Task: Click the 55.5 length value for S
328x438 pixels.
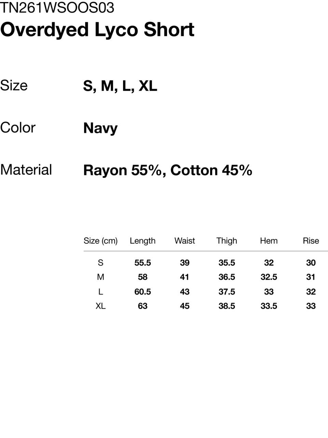Action: point(142,263)
